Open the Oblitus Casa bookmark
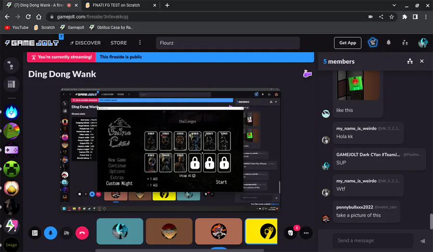433x252 pixels. pyautogui.click(x=111, y=27)
